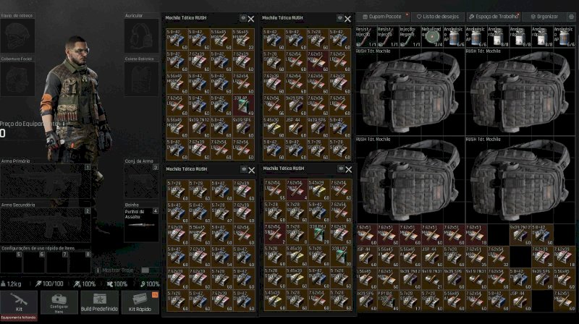Open the stash settings gear icon
Screen dimensions: 579x324
(571, 17)
